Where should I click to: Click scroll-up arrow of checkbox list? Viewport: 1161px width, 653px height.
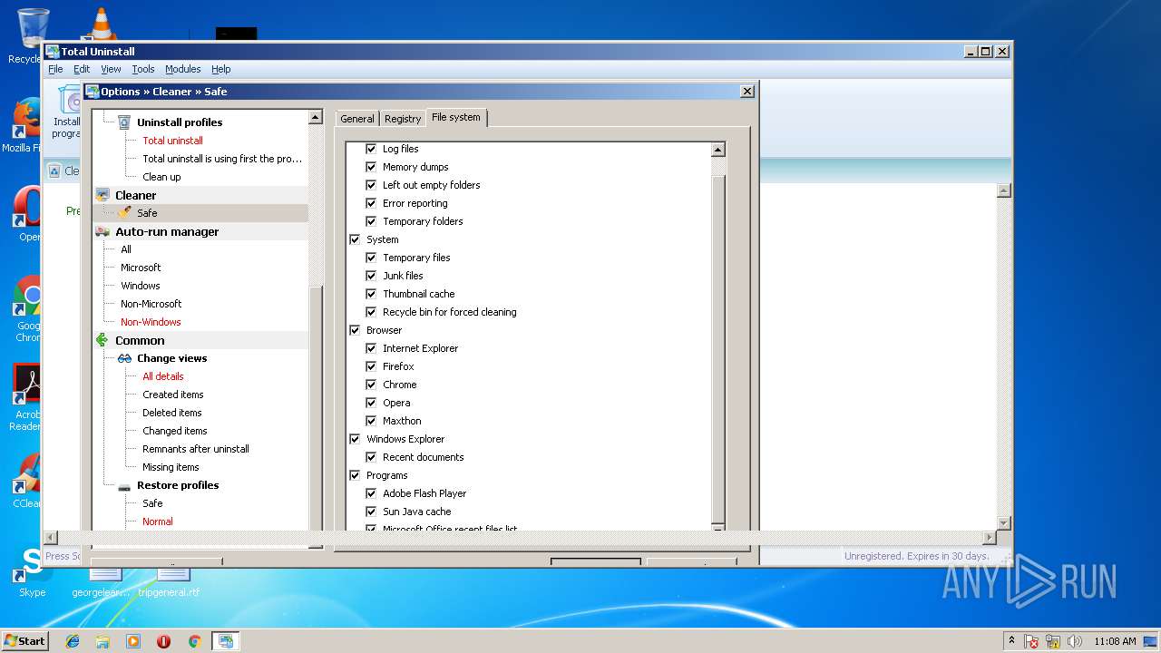tap(718, 150)
